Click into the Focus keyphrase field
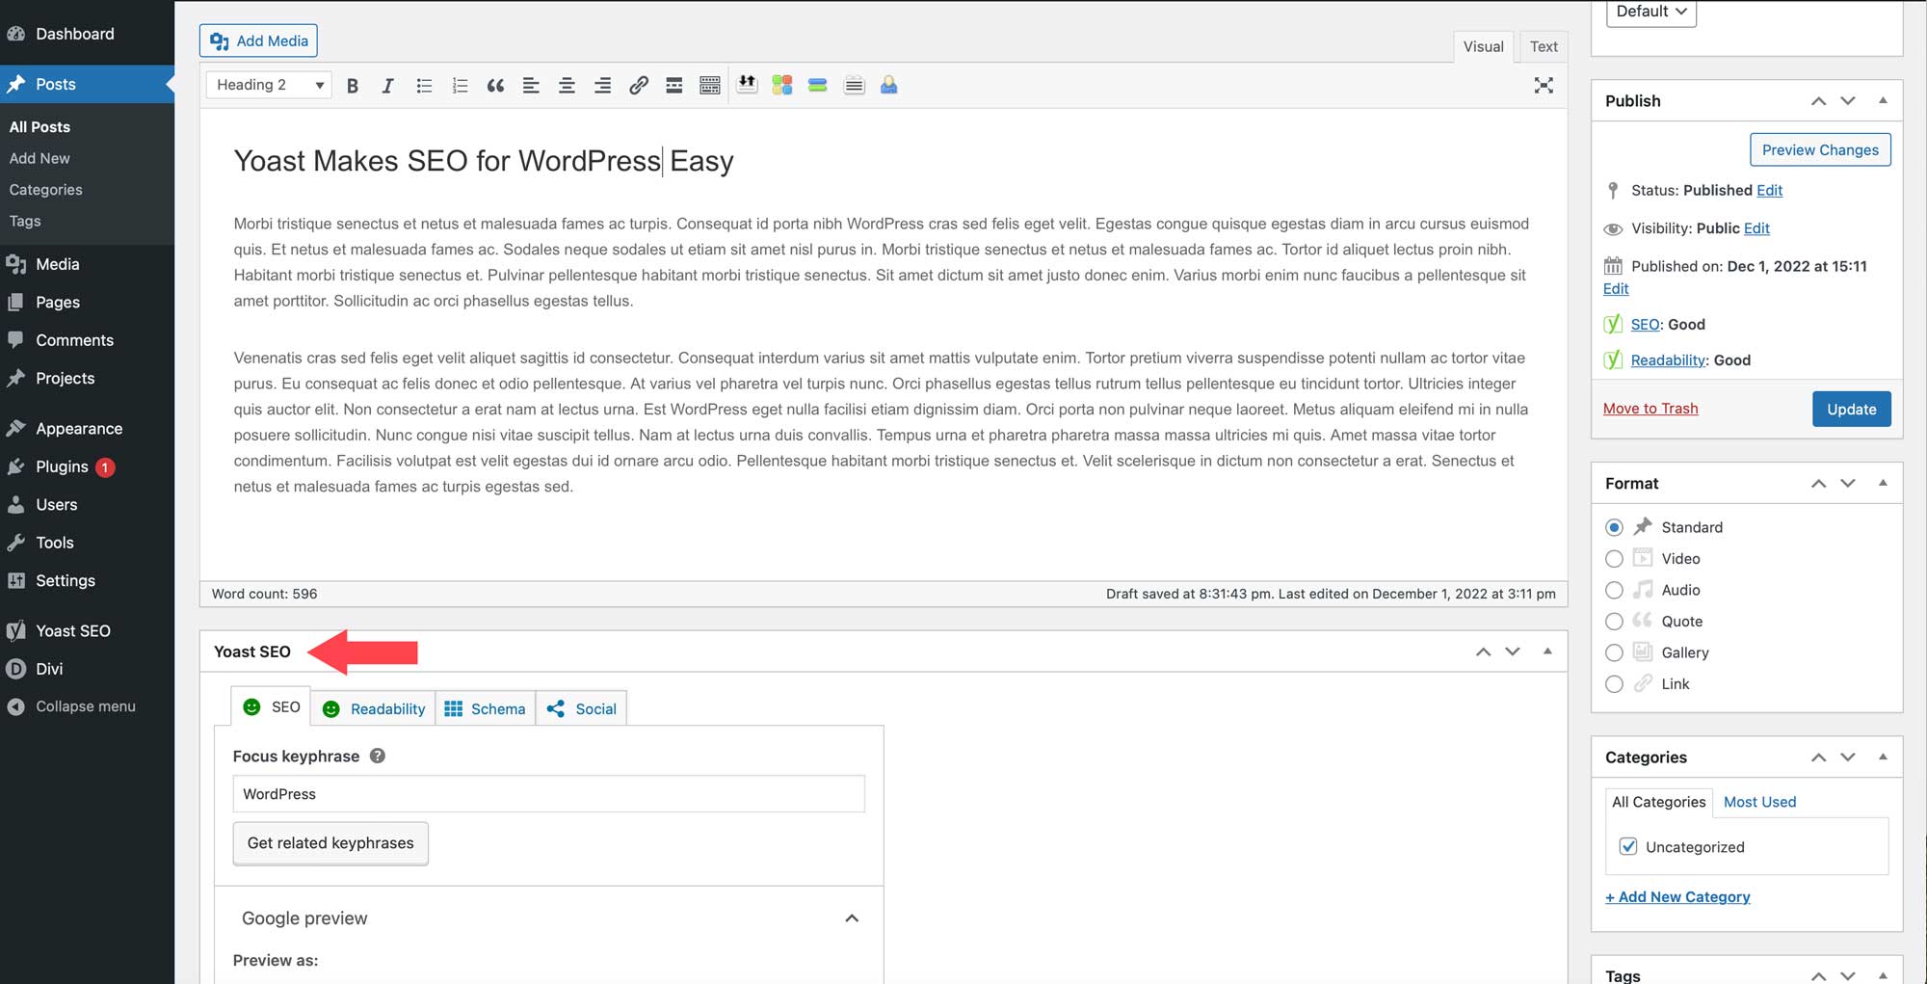1927x984 pixels. click(548, 794)
